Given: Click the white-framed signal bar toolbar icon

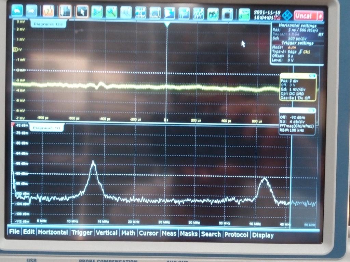Looking at the screenshot, I should 65,11.
